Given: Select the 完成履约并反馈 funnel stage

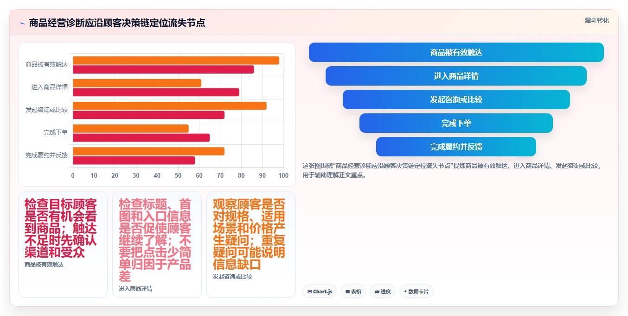Looking at the screenshot, I should (x=456, y=147).
